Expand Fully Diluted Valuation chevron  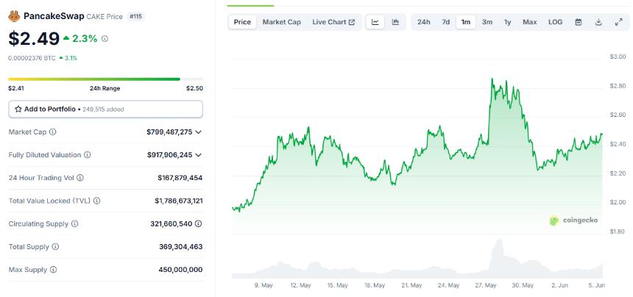[x=199, y=155]
